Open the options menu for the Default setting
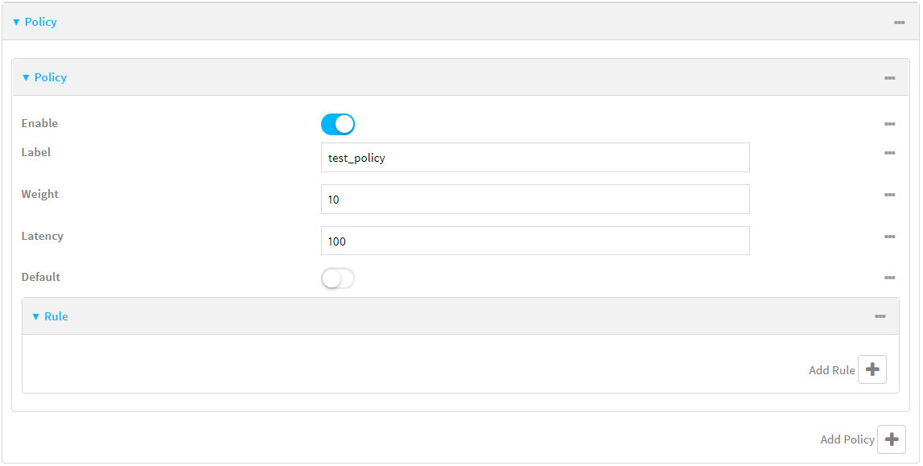 point(889,277)
